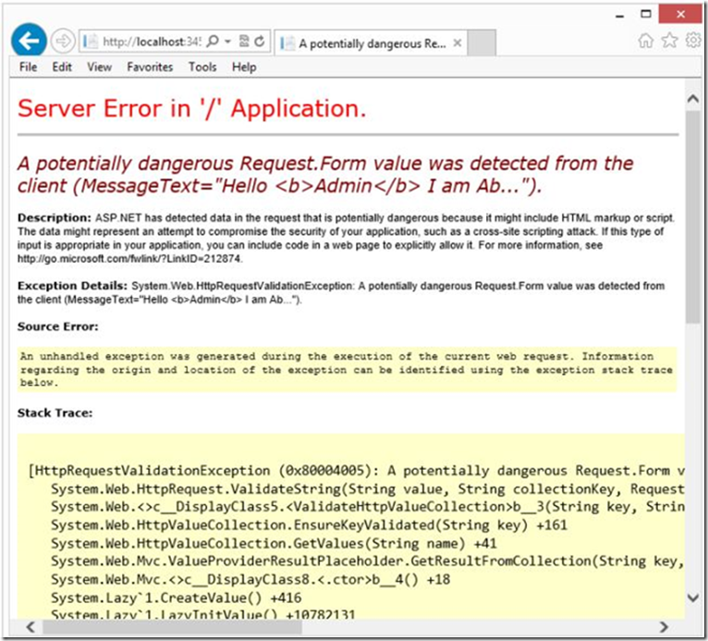Click the 'Description:' label

coord(55,217)
